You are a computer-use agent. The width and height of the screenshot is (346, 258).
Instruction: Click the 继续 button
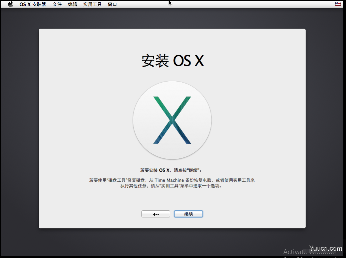coord(189,214)
